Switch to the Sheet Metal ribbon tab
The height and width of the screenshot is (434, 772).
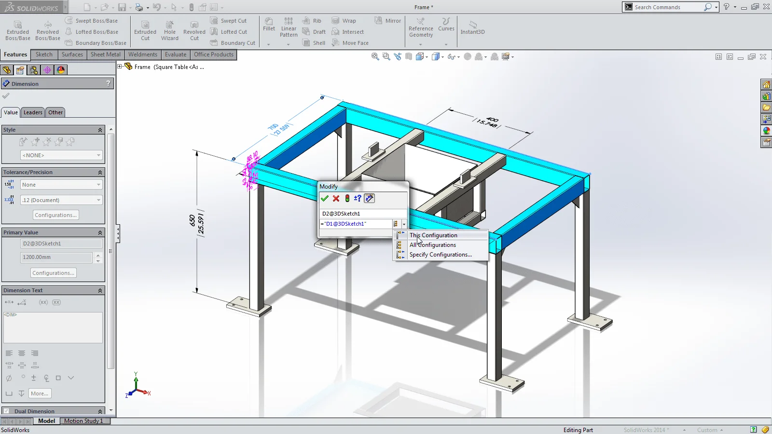(x=105, y=54)
